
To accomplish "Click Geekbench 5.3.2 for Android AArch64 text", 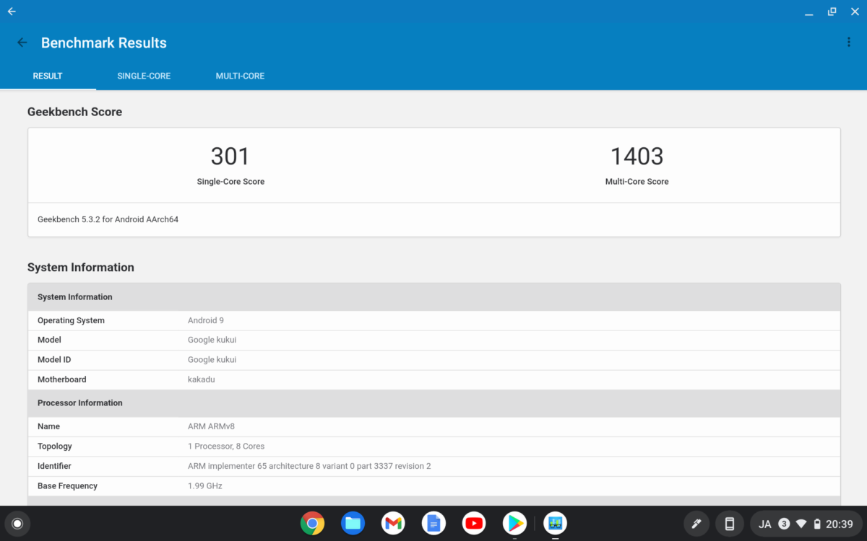I will coord(108,219).
